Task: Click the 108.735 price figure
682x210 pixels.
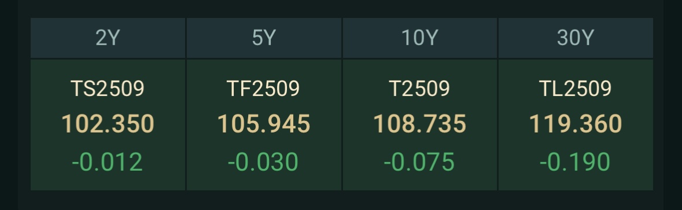Action: tap(420, 124)
